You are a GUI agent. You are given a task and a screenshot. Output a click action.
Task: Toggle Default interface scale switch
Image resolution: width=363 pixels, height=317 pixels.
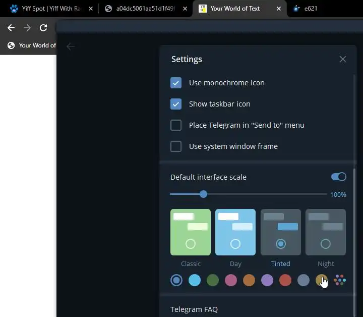(x=339, y=177)
